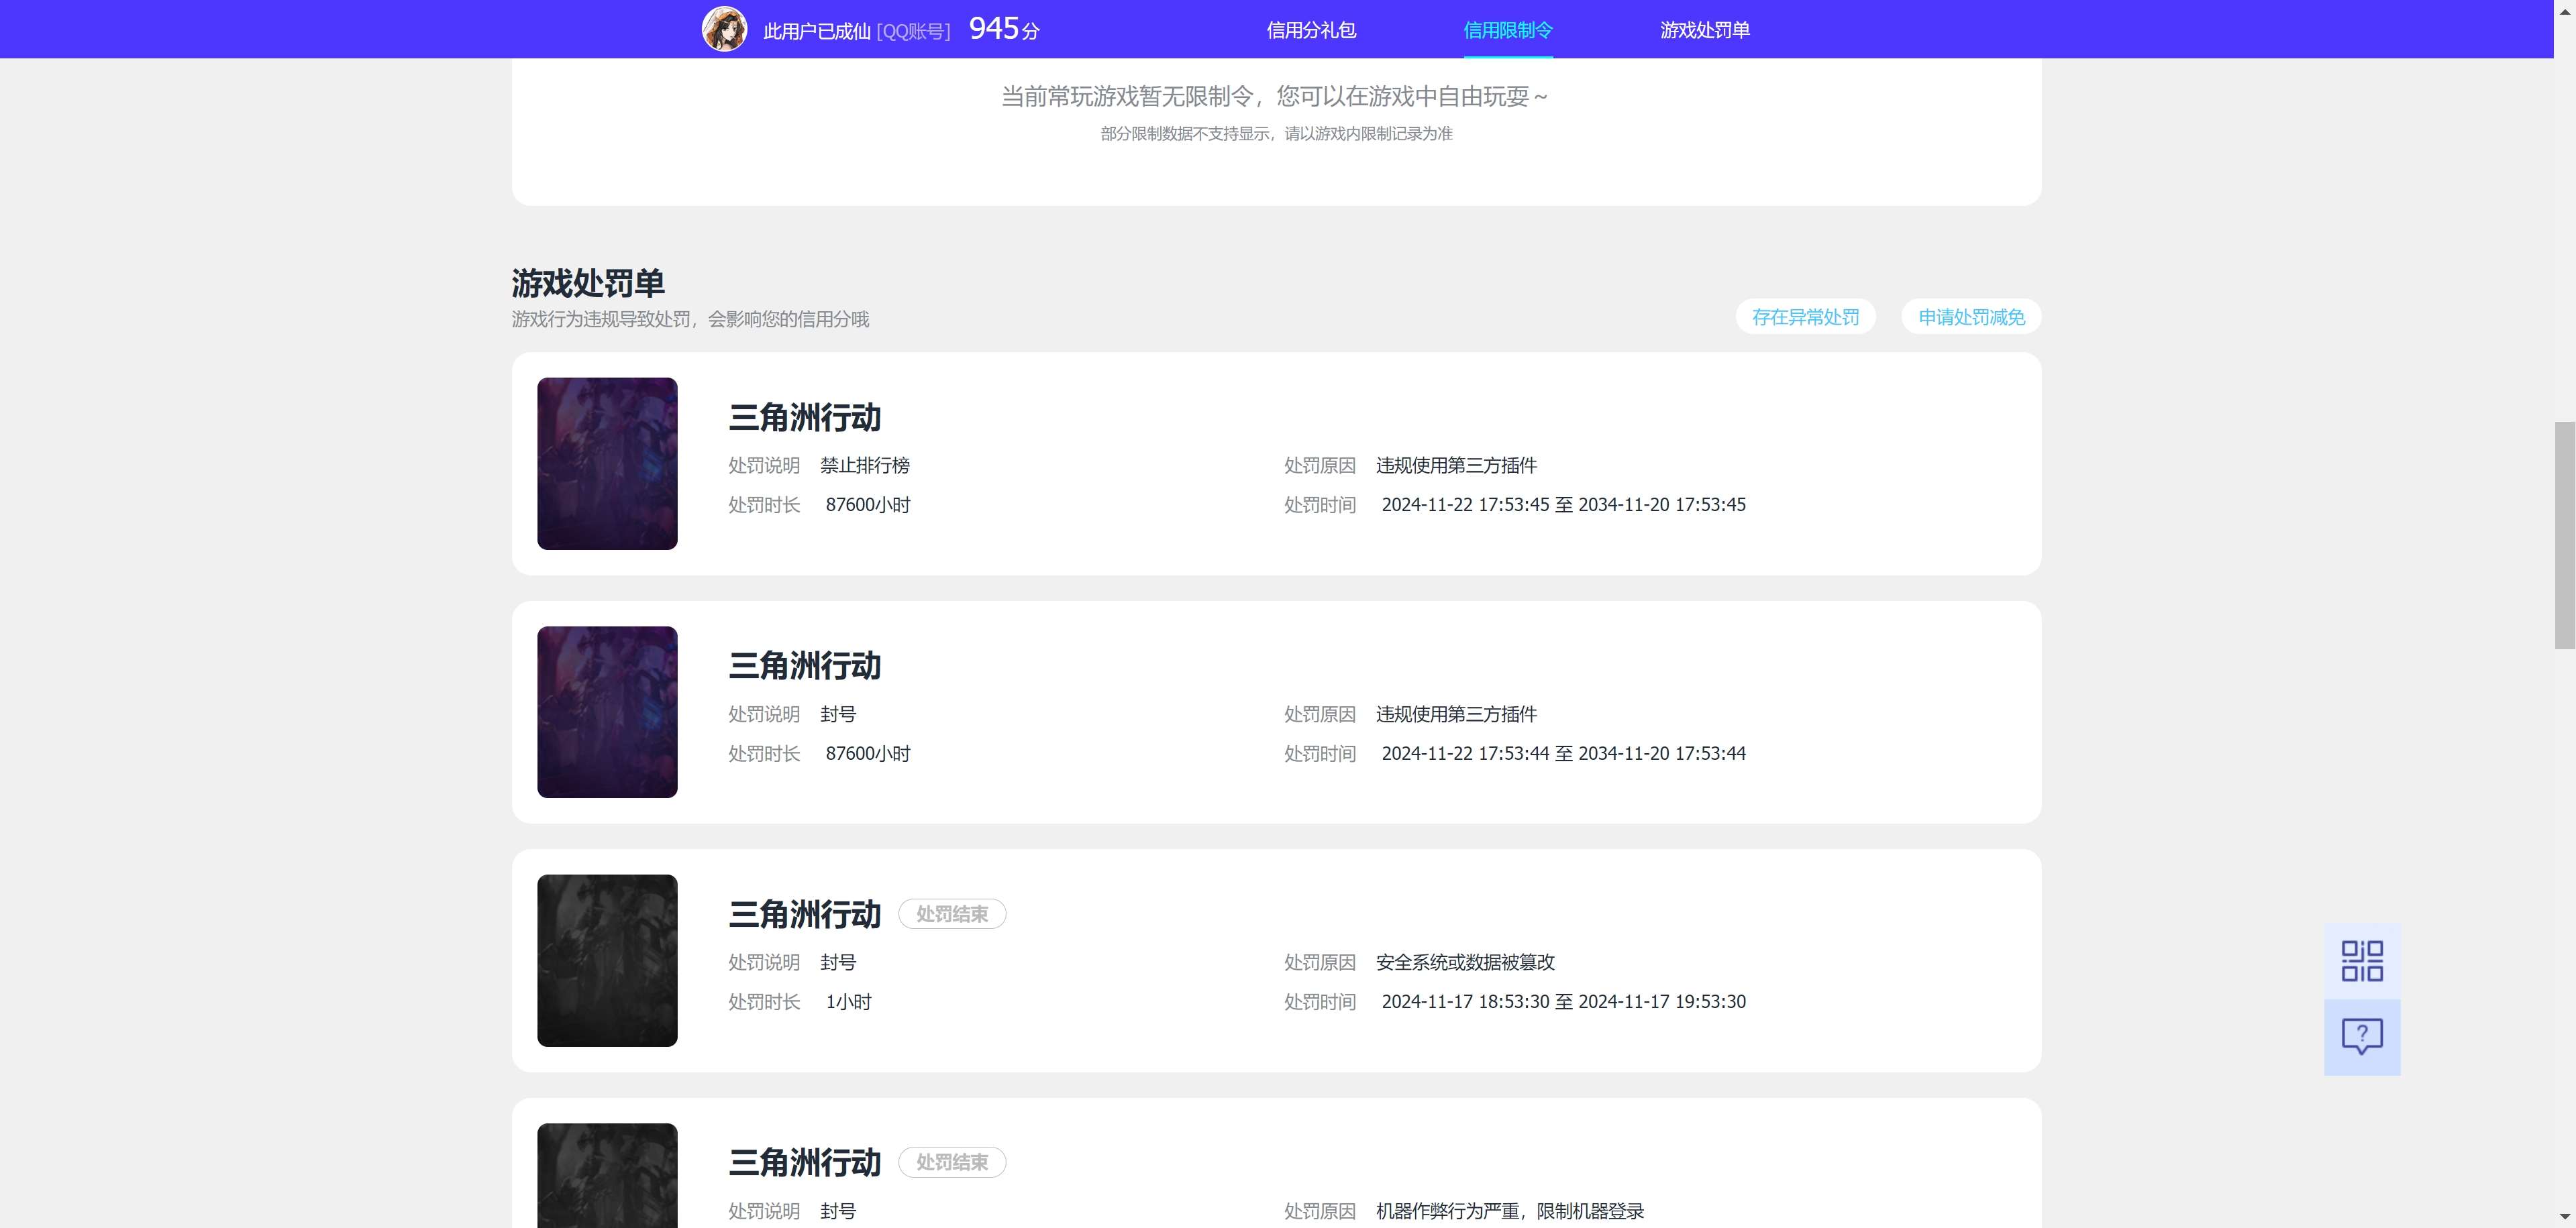Click the vertical scrollbar thumb
This screenshot has width=2576, height=1228.
pyautogui.click(x=2564, y=535)
